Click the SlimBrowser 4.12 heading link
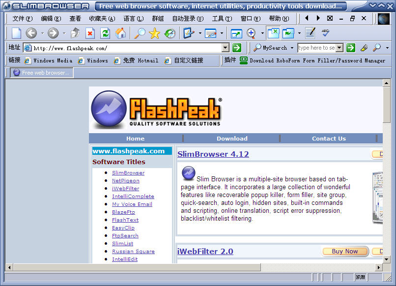 pos(213,154)
